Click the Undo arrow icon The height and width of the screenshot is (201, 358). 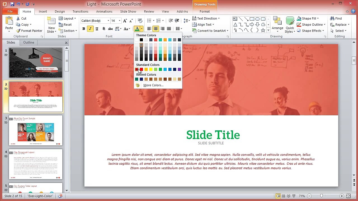click(x=18, y=4)
